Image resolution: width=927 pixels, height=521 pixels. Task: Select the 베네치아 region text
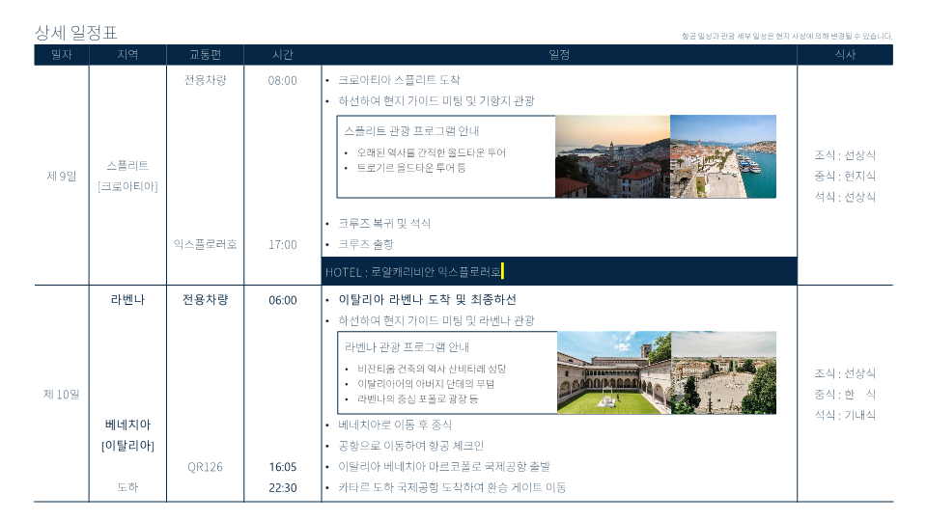point(127,425)
